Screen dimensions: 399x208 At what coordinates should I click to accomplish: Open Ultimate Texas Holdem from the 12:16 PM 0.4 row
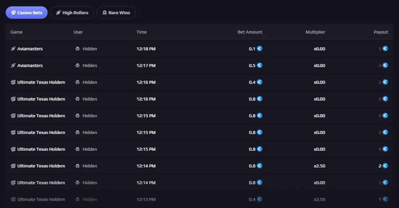pos(41,82)
